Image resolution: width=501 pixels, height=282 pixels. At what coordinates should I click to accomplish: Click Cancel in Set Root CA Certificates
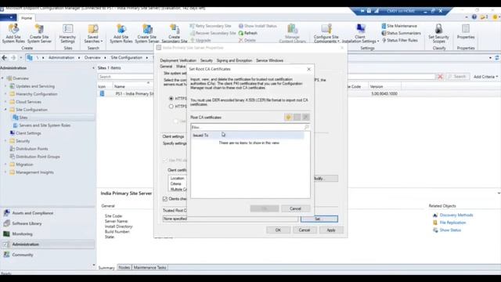(x=296, y=209)
